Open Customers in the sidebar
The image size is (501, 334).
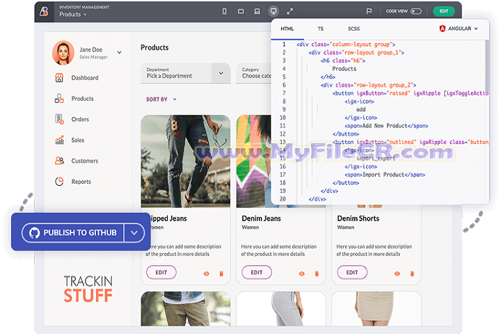85,161
